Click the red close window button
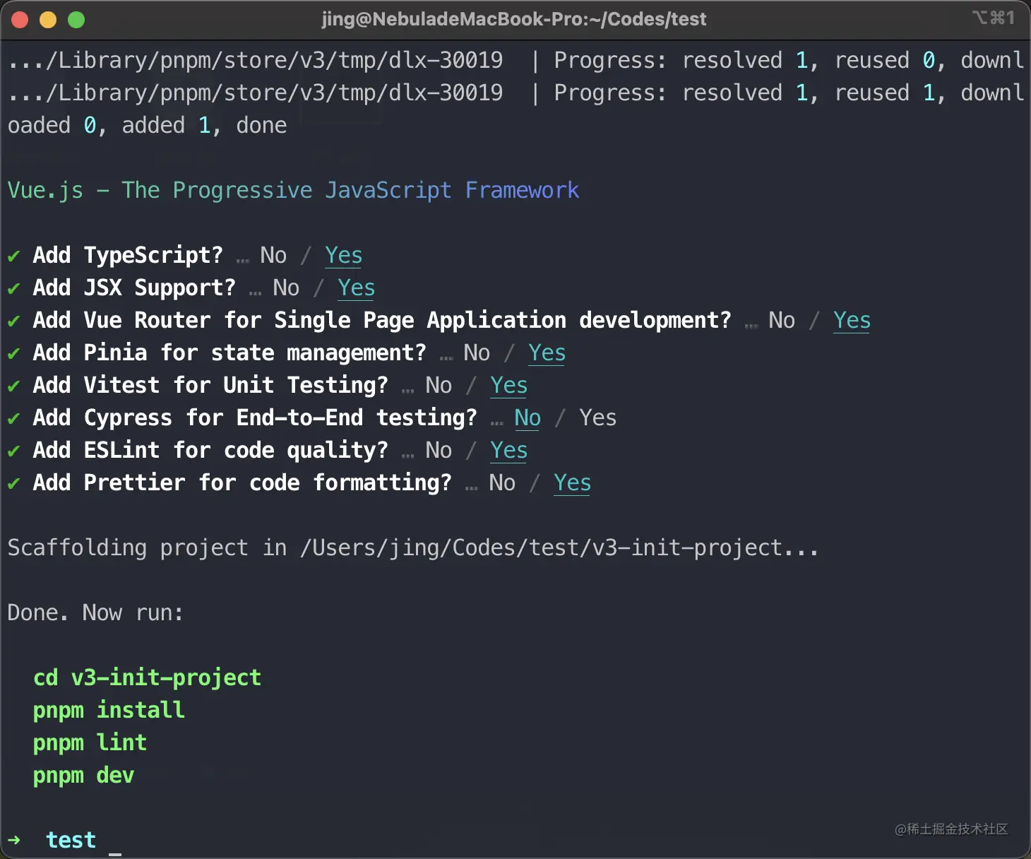Image resolution: width=1031 pixels, height=859 pixels. click(20, 20)
